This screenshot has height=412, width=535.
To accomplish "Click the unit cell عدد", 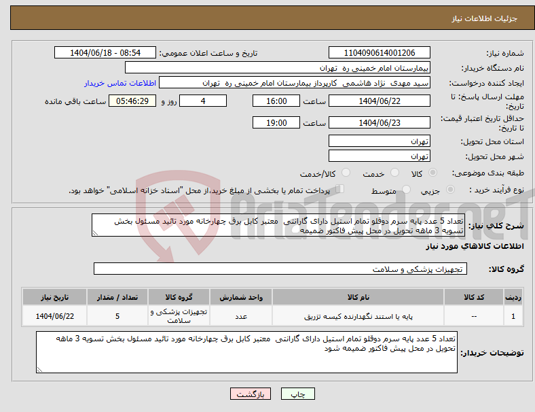I will point(241,316).
